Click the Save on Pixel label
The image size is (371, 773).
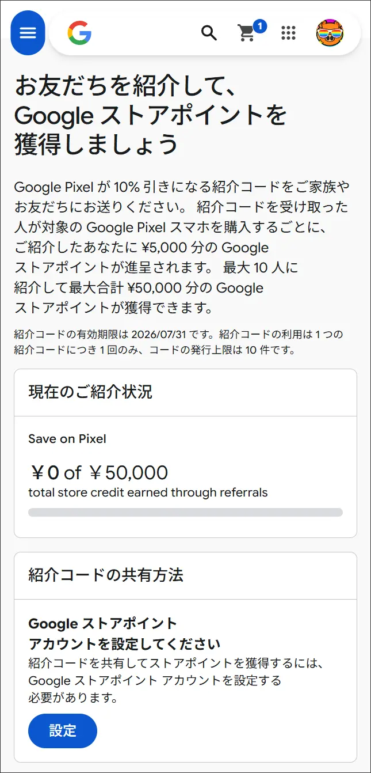click(67, 439)
